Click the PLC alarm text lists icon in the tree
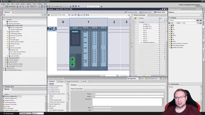205x115 pixels. (x=9, y=54)
